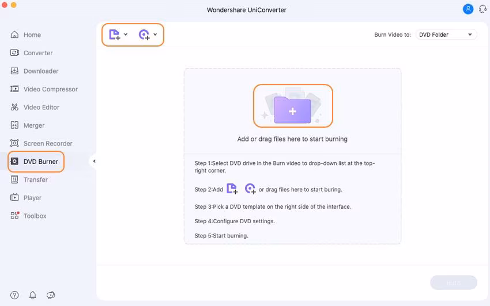Click the Video Compressor icon
The width and height of the screenshot is (490, 306).
coord(14,89)
